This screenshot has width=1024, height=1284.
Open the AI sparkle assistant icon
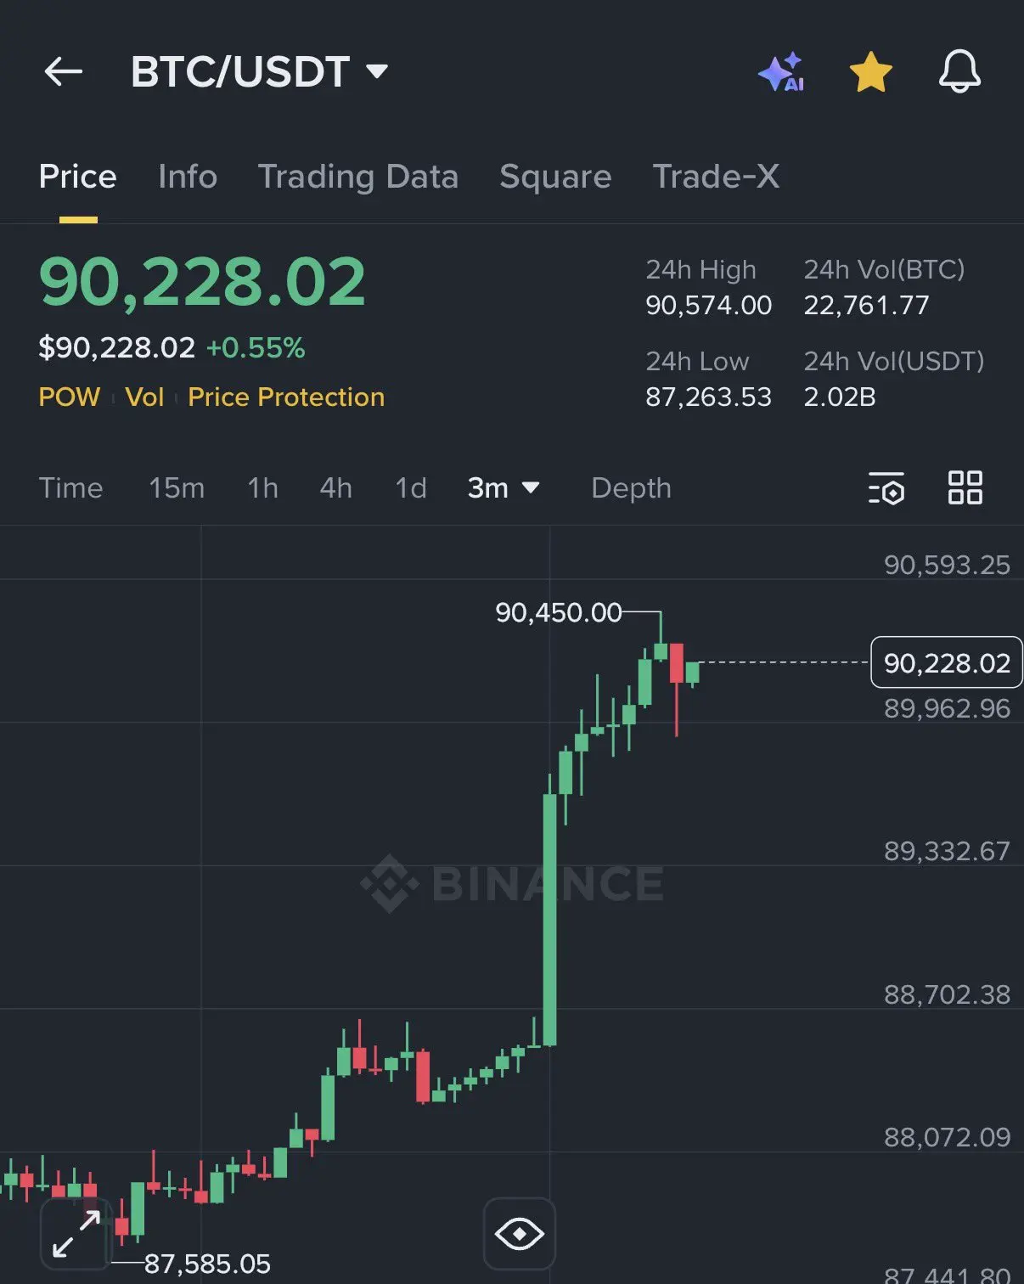tap(781, 71)
